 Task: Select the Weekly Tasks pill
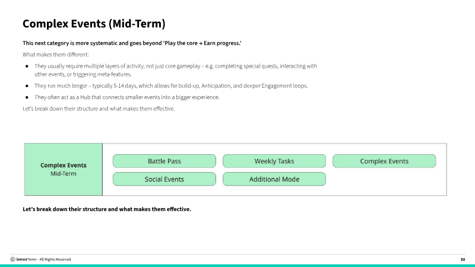[x=274, y=161]
